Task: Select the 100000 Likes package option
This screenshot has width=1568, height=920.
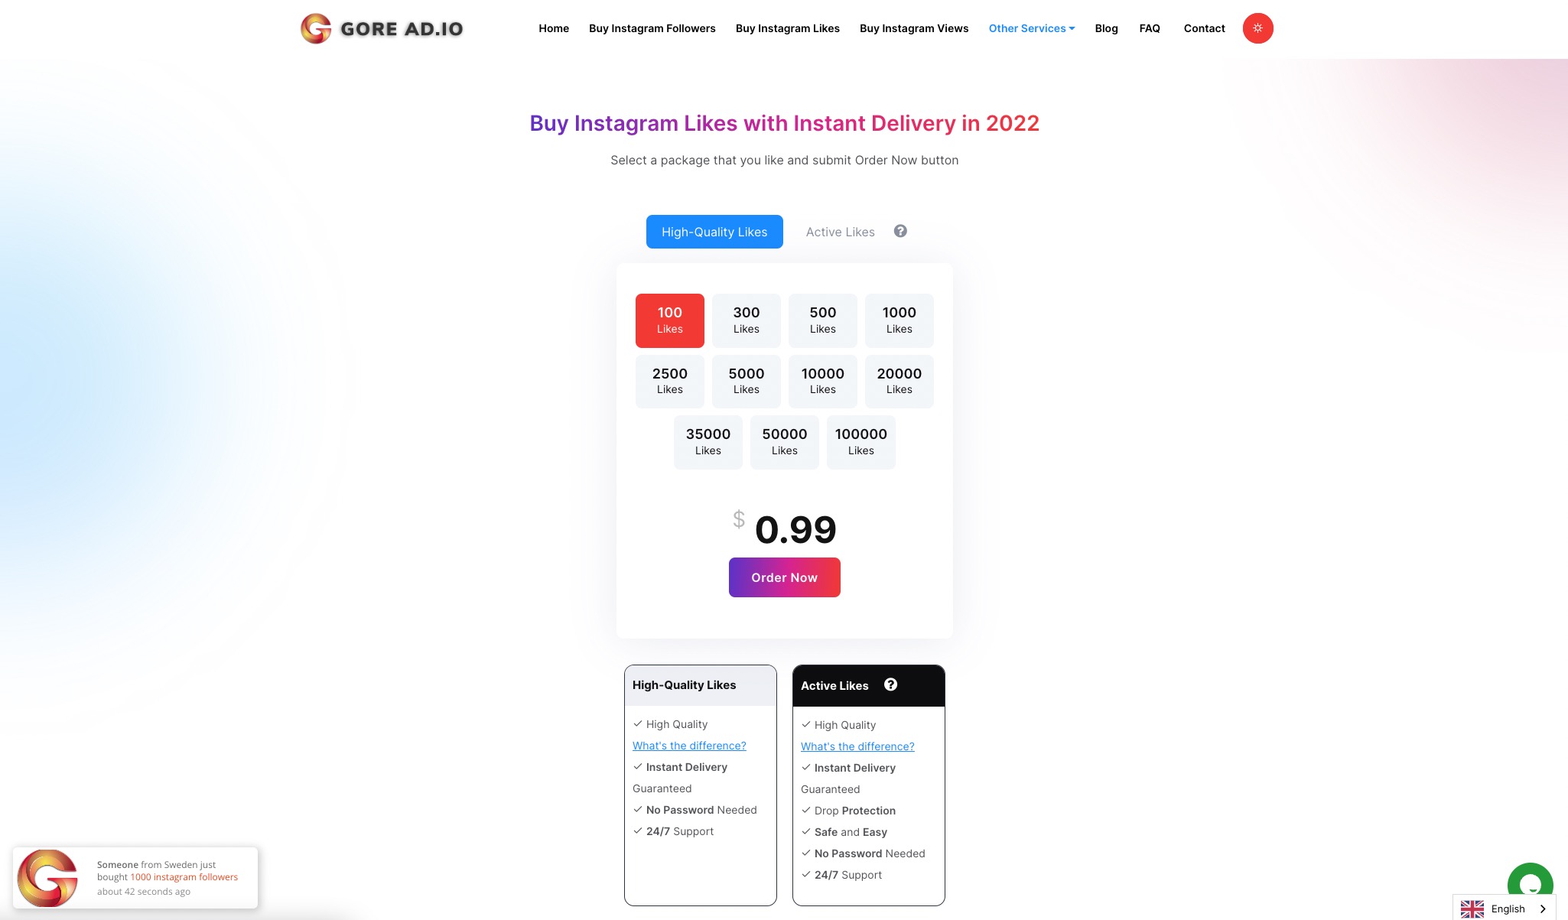Action: tap(860, 441)
